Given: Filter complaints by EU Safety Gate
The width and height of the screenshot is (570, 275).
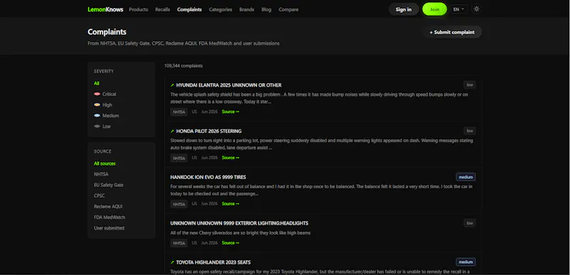Looking at the screenshot, I should (109, 185).
